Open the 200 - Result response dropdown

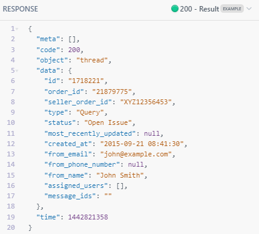[211, 9]
